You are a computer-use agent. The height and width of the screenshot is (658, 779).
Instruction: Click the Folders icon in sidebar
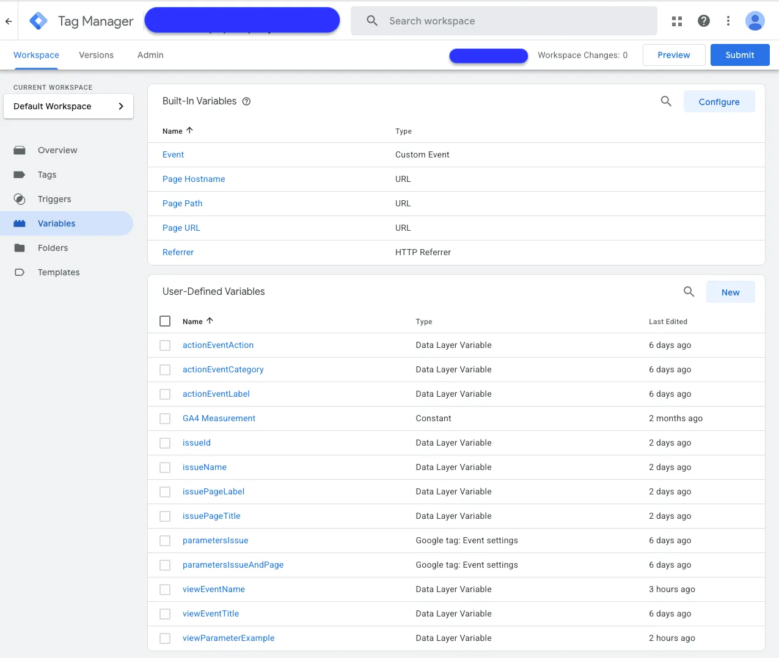click(x=20, y=248)
